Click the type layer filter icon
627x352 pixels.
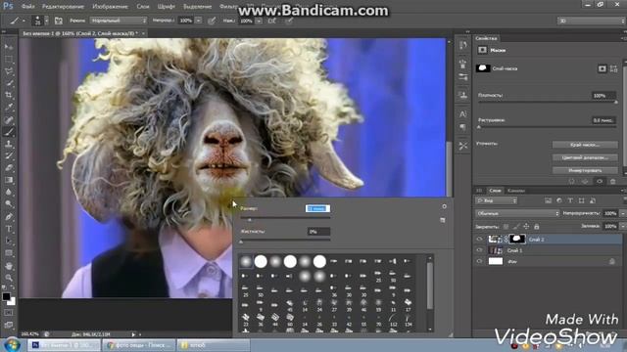[570, 200]
